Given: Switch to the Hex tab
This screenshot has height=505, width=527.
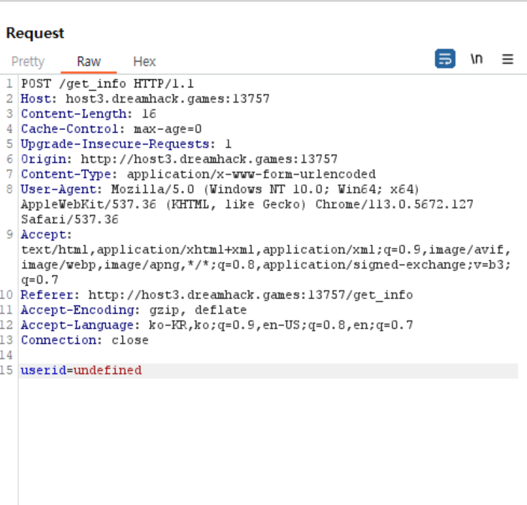Looking at the screenshot, I should pyautogui.click(x=145, y=62).
